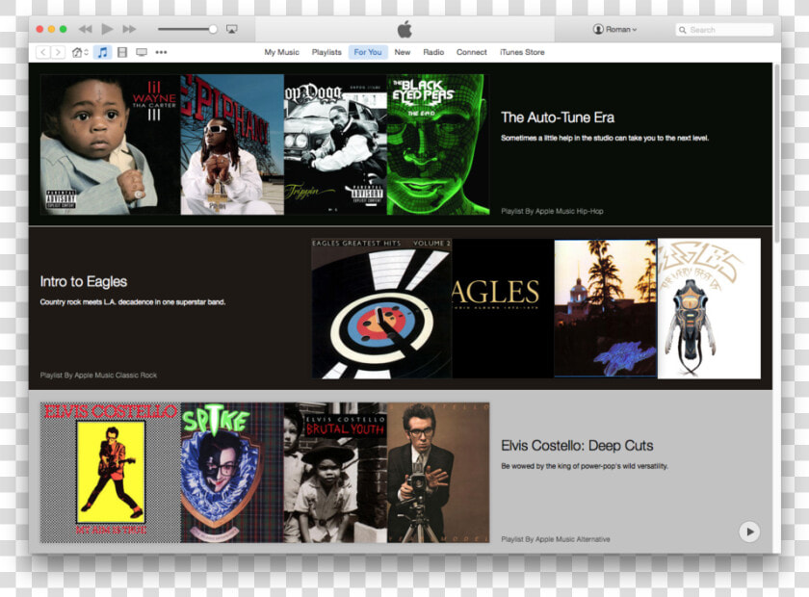Viewport: 809px width, 597px height.
Task: Go forward with the right arrow button
Action: 59,52
